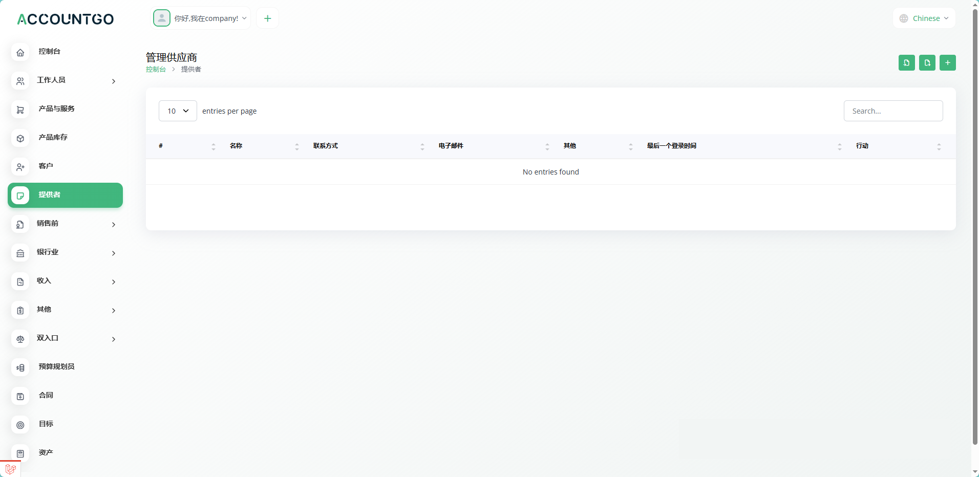Open the Laravel debug bar icon

tap(10, 469)
